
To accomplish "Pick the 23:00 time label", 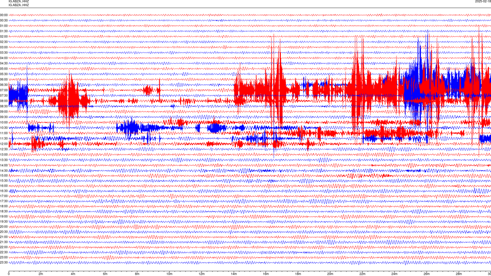I will point(4,257).
